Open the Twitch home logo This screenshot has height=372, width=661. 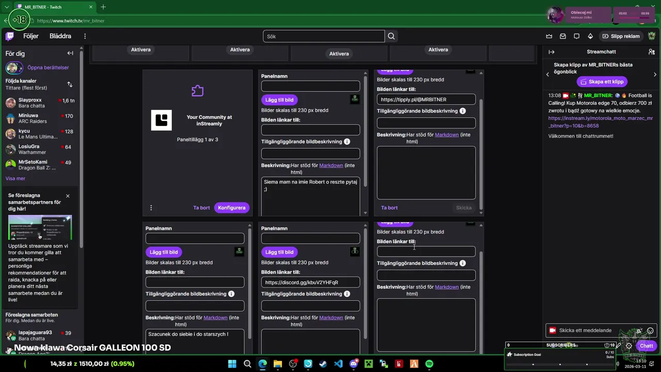(x=10, y=36)
